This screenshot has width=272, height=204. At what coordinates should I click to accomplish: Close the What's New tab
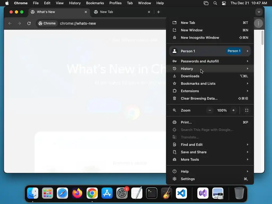coord(86,12)
